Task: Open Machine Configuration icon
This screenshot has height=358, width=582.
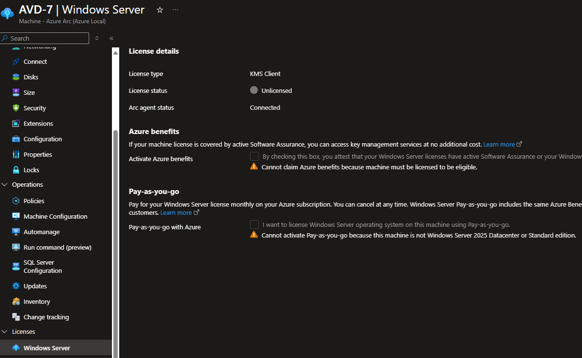Action: tap(16, 216)
